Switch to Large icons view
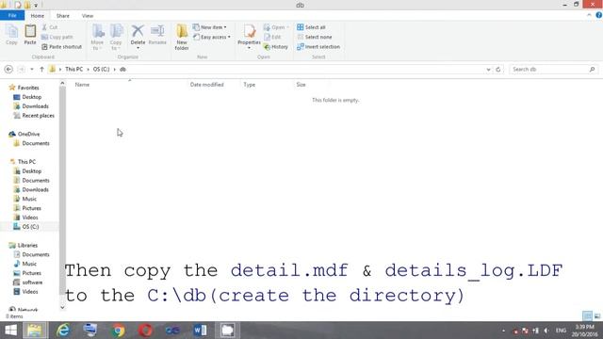This screenshot has height=339, width=603. coord(596,316)
